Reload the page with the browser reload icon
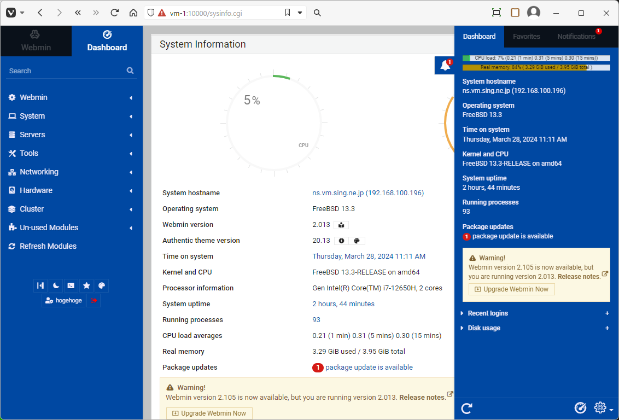Screen dimensions: 619x420 tap(114, 13)
